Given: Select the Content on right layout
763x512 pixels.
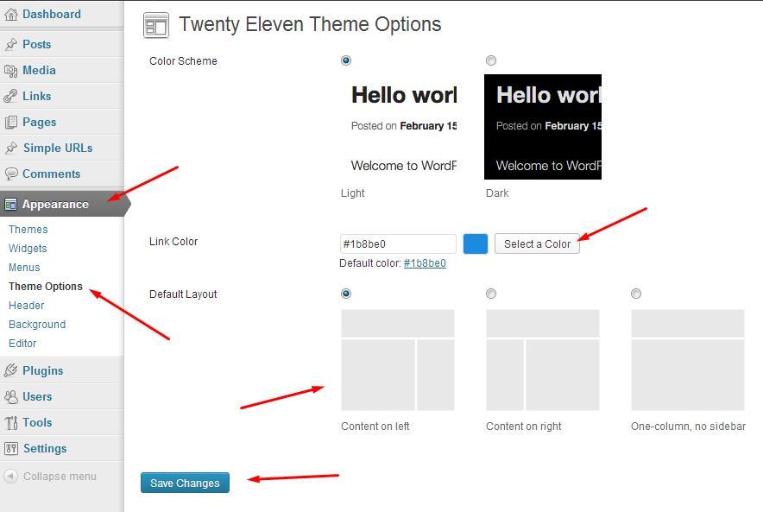Looking at the screenshot, I should pos(491,294).
